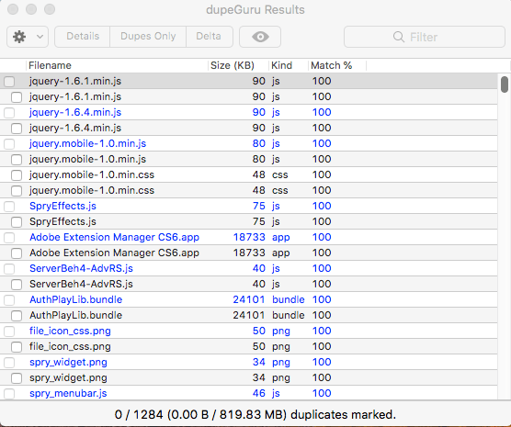Screen dimensions: 511x427
Task: Mark the black SpryEffects.js duplicate checkbox
Action: coord(17,222)
